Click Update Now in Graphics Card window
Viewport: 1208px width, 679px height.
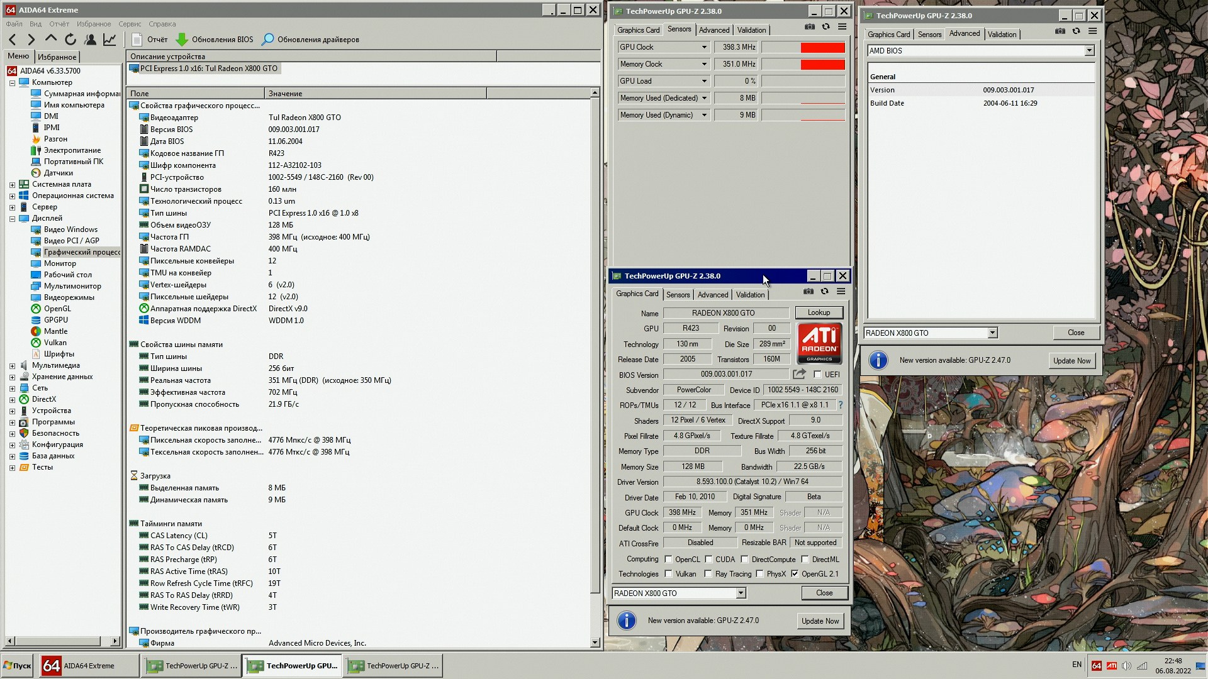[820, 621]
